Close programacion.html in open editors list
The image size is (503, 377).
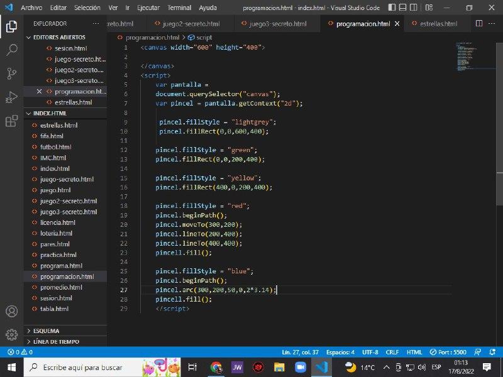point(39,91)
